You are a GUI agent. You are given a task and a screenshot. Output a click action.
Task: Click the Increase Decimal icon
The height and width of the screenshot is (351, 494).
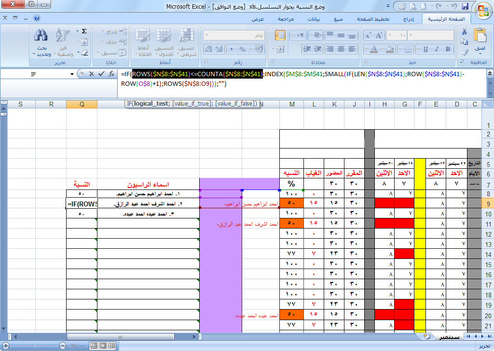pyautogui.click(x=220, y=49)
